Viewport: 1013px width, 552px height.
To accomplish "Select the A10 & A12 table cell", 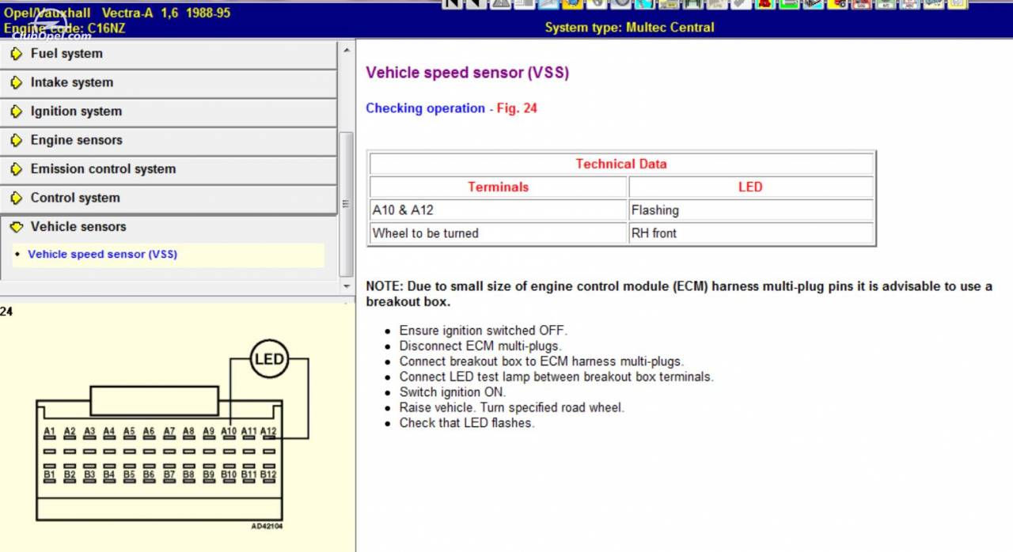I will [499, 210].
